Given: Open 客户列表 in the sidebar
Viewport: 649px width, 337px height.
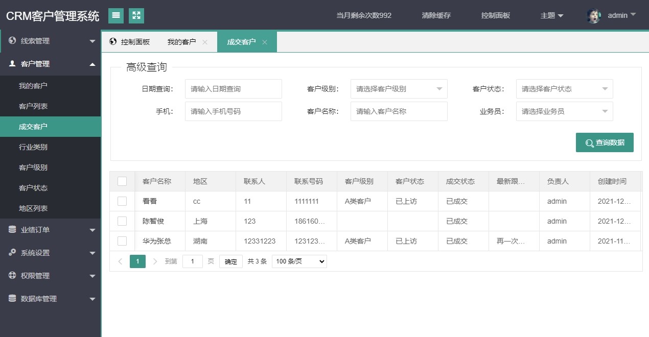Looking at the screenshot, I should pos(33,106).
